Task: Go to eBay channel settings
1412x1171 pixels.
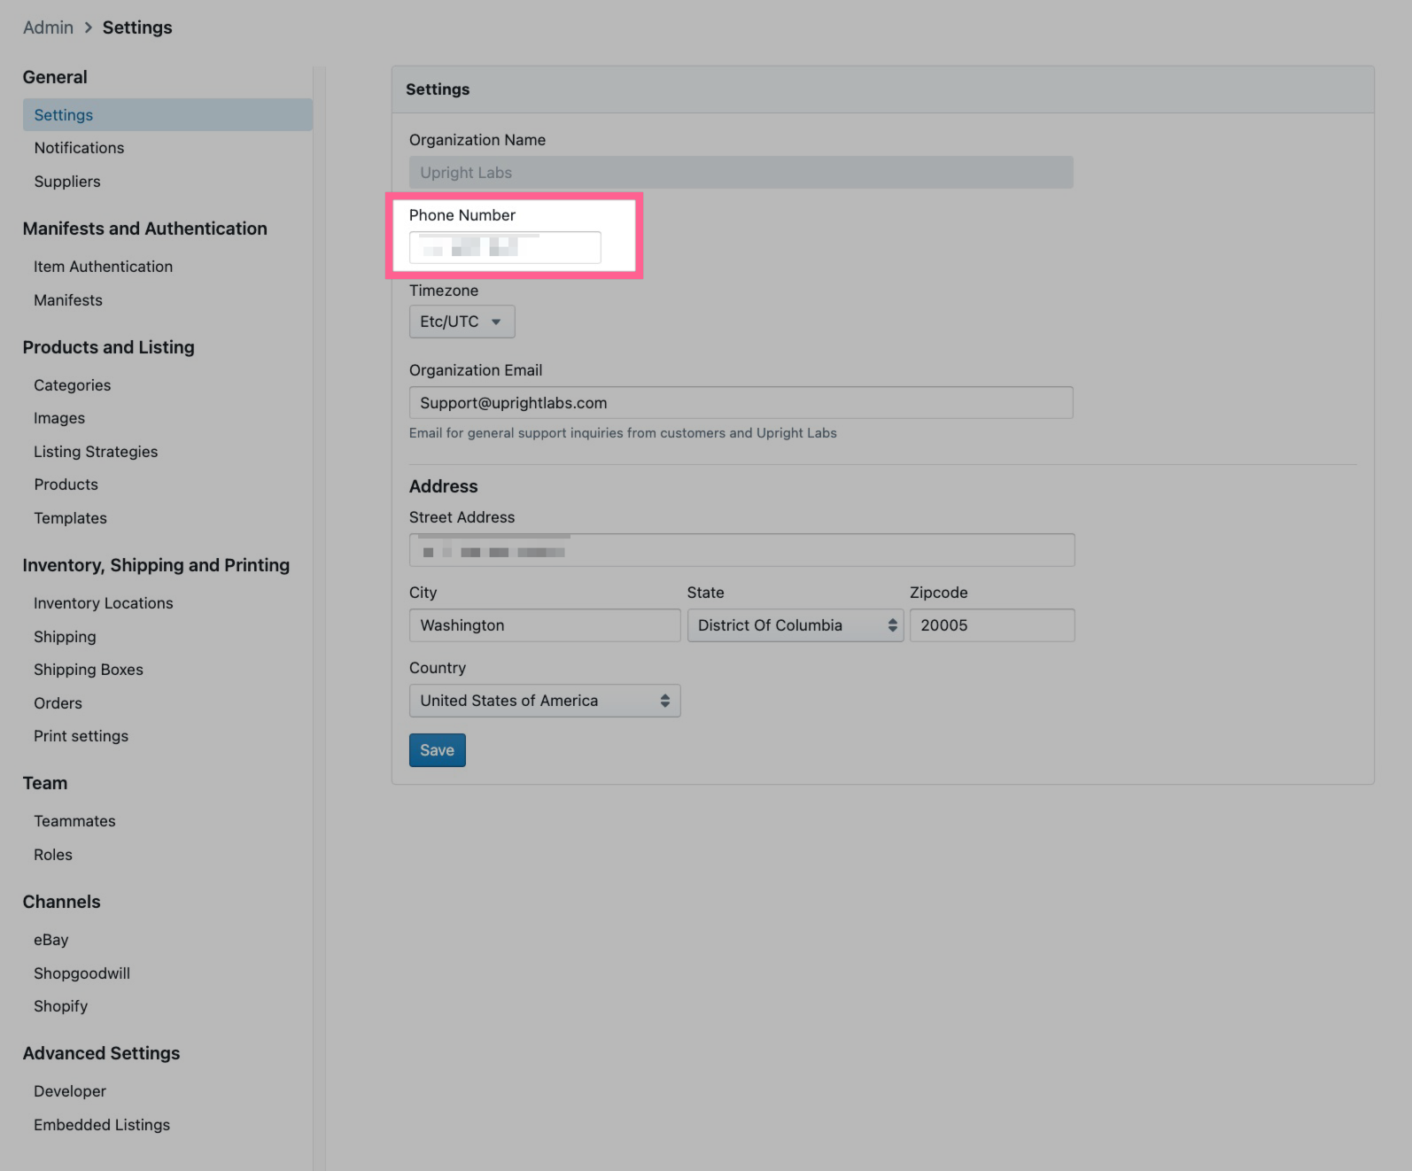Action: [51, 940]
